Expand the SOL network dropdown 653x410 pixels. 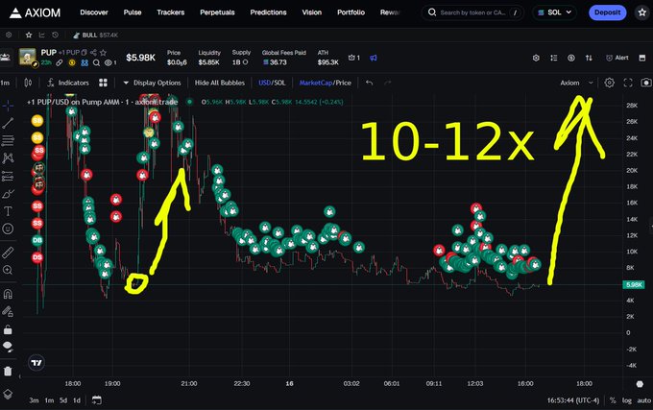554,12
